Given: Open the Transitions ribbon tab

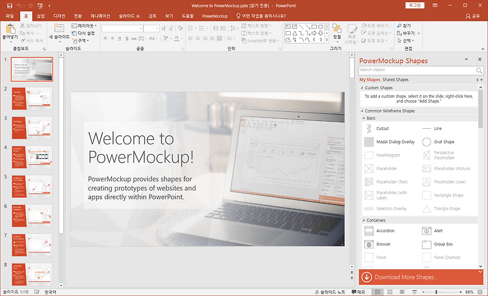Looking at the screenshot, I should (78, 16).
